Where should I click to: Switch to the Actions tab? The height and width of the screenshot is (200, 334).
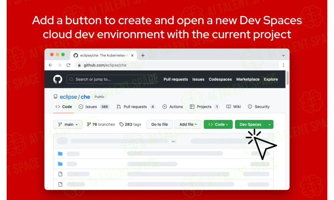tap(173, 107)
